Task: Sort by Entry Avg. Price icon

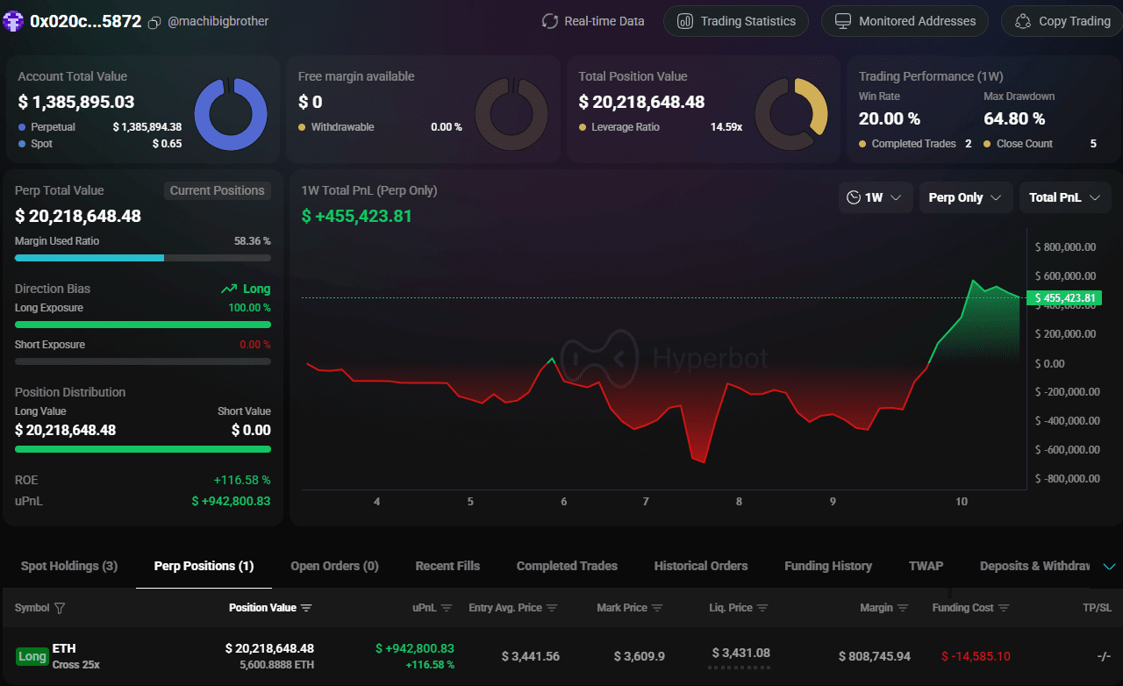Action: coord(554,608)
